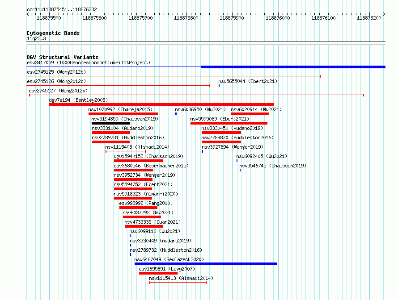Click nsv3927894 (Wenger2019) label
Viewport: 398px width, 300px height.
(233, 147)
